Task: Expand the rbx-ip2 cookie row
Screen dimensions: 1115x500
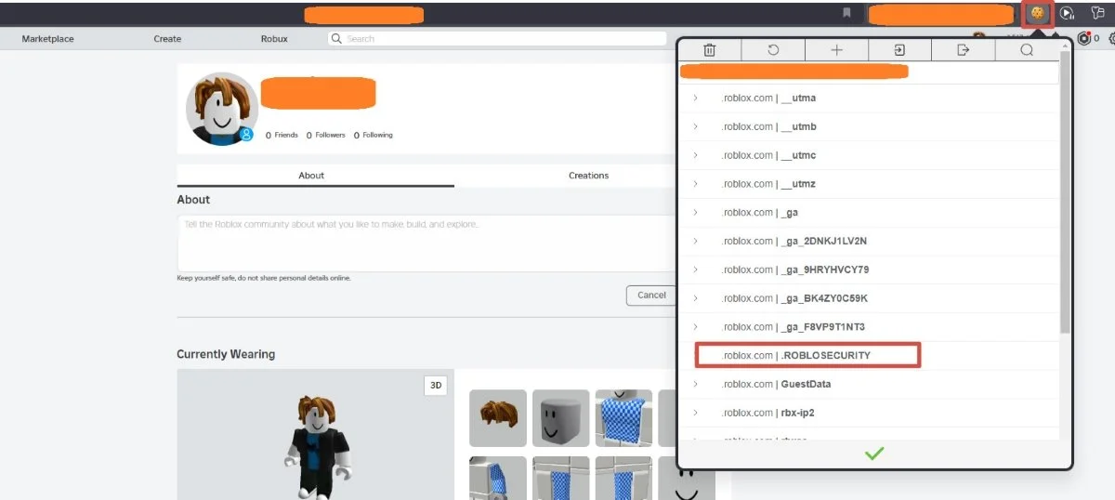Action: click(x=695, y=413)
